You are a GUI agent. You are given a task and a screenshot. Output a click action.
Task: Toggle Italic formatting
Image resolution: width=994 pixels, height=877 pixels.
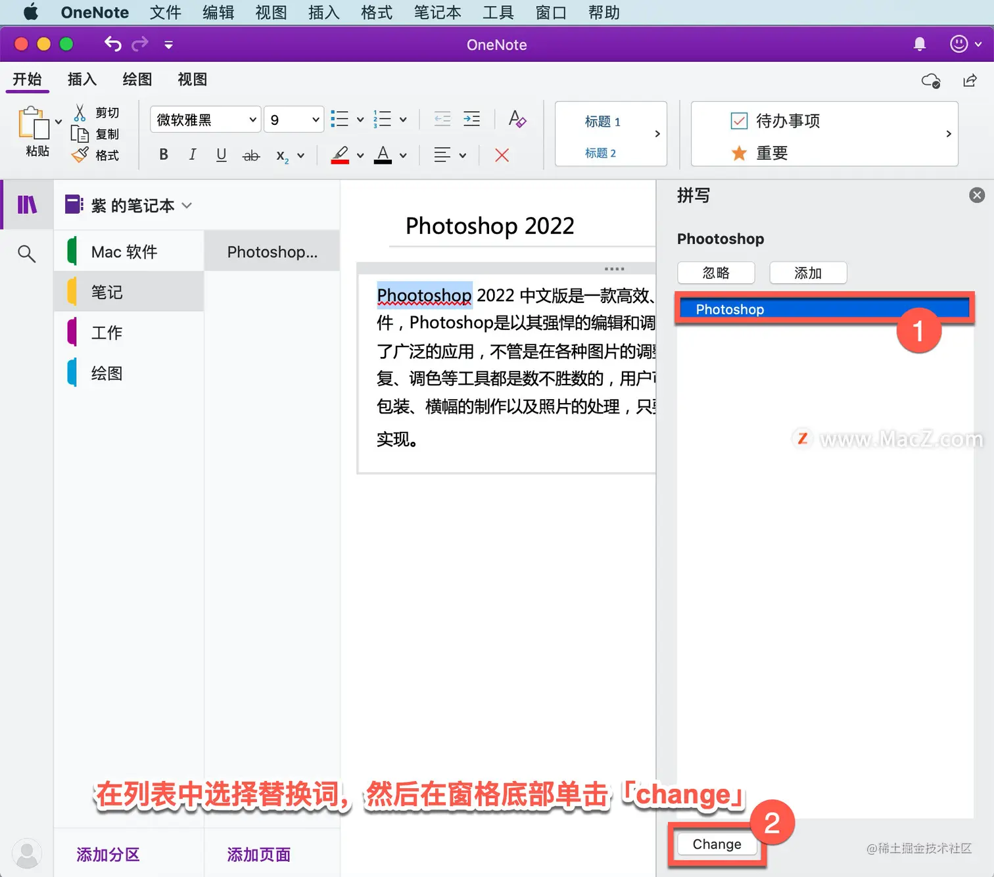pyautogui.click(x=192, y=154)
